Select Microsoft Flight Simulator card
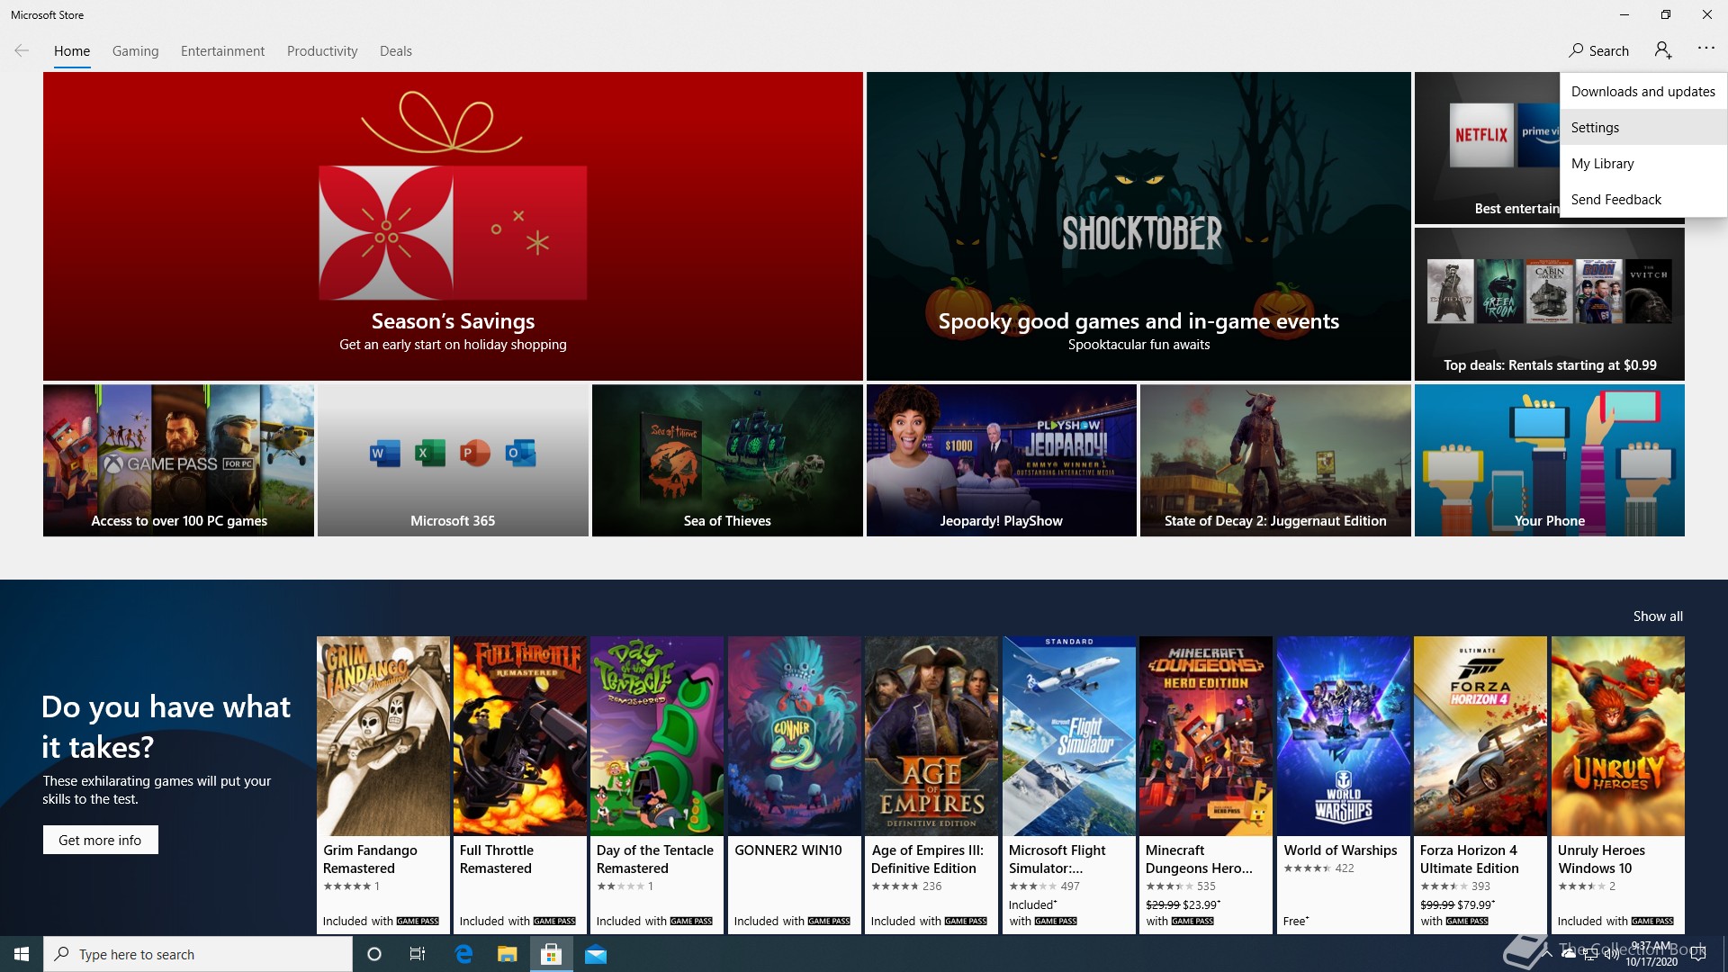This screenshot has width=1728, height=972. (1069, 785)
